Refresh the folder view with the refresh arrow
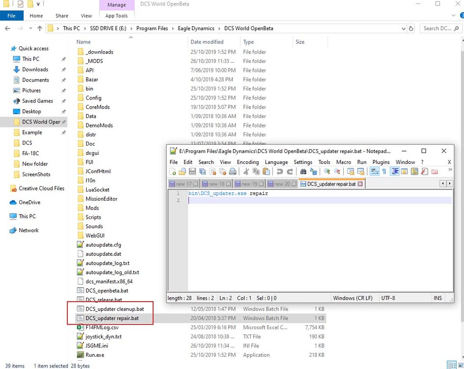 pyautogui.click(x=412, y=28)
